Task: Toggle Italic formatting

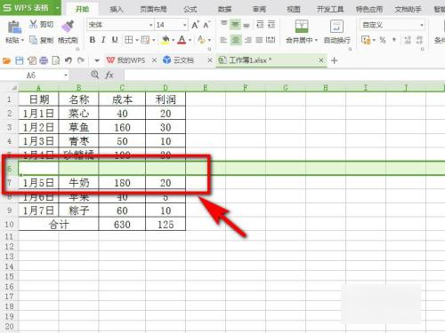Action: coord(103,40)
